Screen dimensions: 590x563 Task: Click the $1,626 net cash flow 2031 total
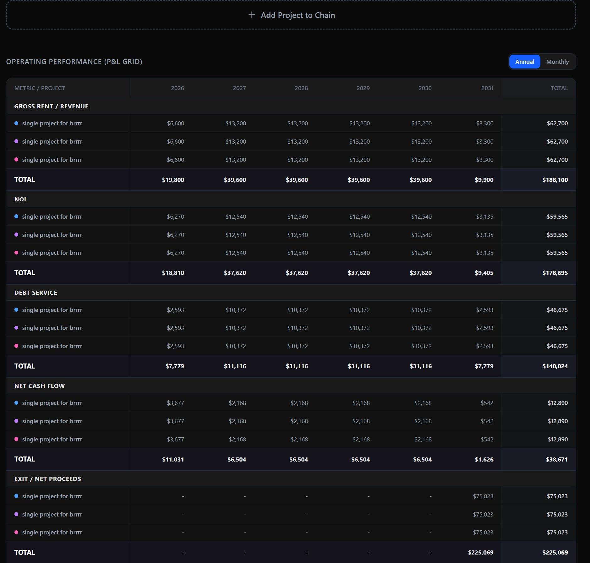pyautogui.click(x=484, y=459)
